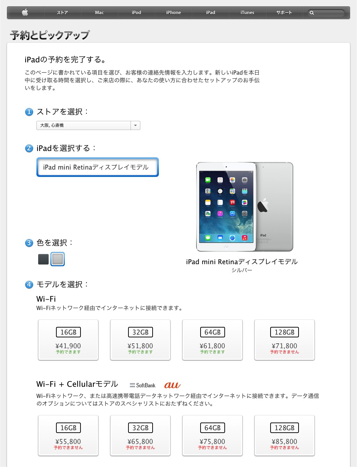
Task: Expand store list with dropdown arrow
Action: [x=135, y=125]
